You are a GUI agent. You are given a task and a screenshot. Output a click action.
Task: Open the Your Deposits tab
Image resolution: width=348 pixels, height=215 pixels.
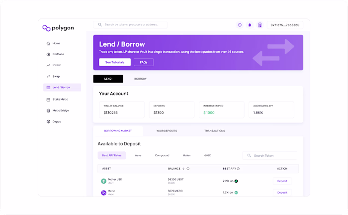167,131
